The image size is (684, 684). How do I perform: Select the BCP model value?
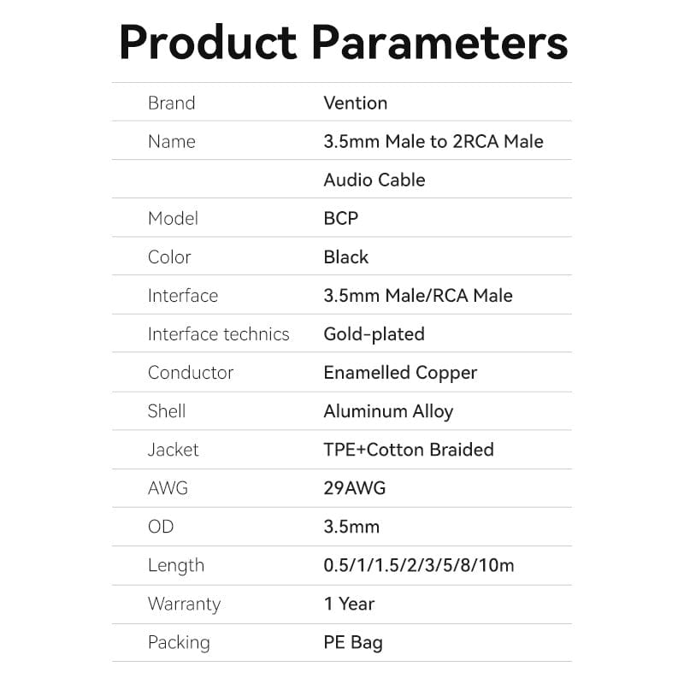point(340,218)
